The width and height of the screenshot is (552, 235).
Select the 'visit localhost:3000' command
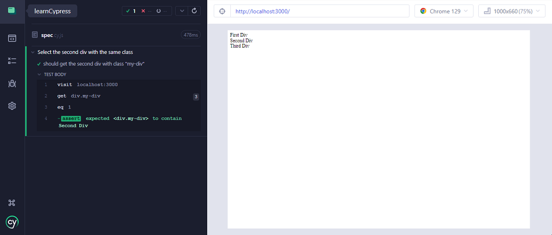118,85
